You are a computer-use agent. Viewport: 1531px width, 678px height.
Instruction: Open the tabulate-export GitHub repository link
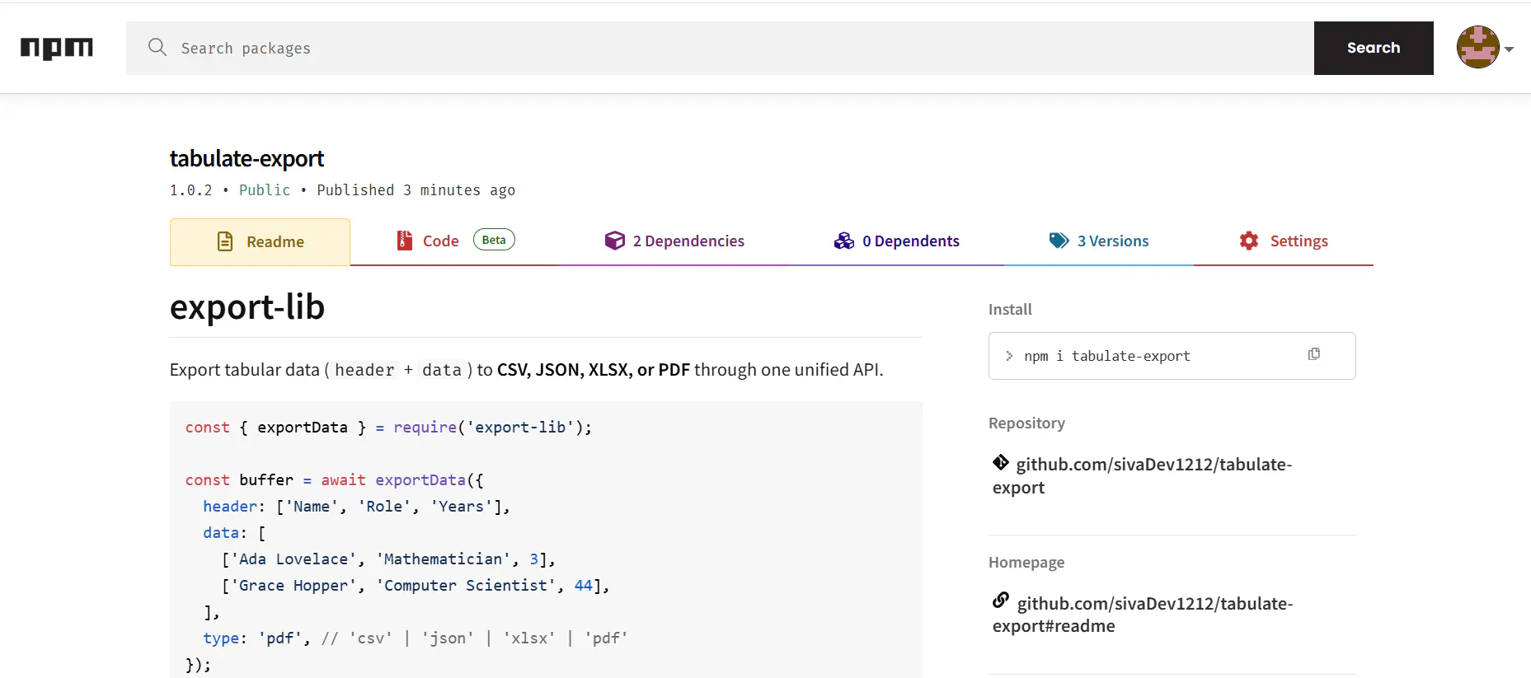(x=1143, y=475)
